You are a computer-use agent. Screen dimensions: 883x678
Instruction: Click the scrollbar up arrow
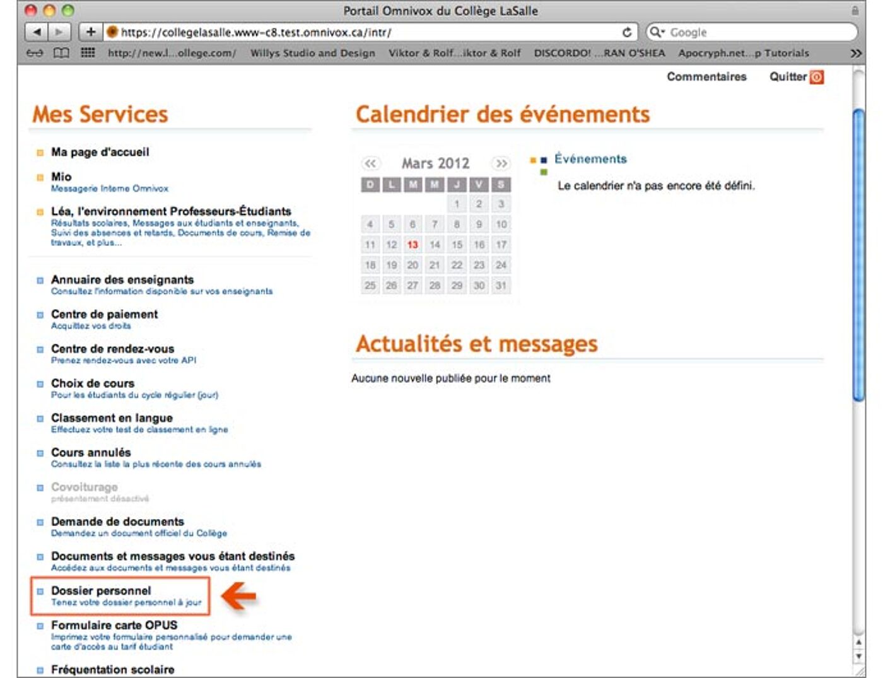coord(858,642)
